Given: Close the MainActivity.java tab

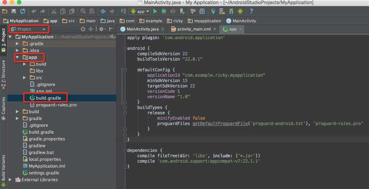Looking at the screenshot, I should (x=163, y=29).
